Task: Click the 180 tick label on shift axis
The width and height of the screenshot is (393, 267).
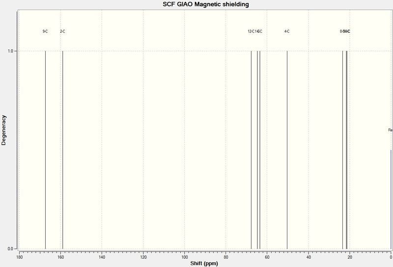Action: 19,257
